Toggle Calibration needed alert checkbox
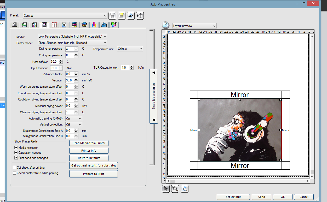Screen dimensions: 327x202 (16, 153)
